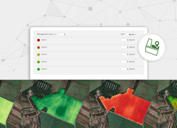
Task: Select the red Zone 1 color swatch
Action: pyautogui.click(x=38, y=40)
